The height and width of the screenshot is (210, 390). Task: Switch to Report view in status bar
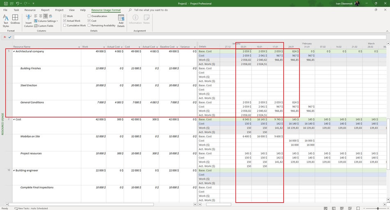358,208
